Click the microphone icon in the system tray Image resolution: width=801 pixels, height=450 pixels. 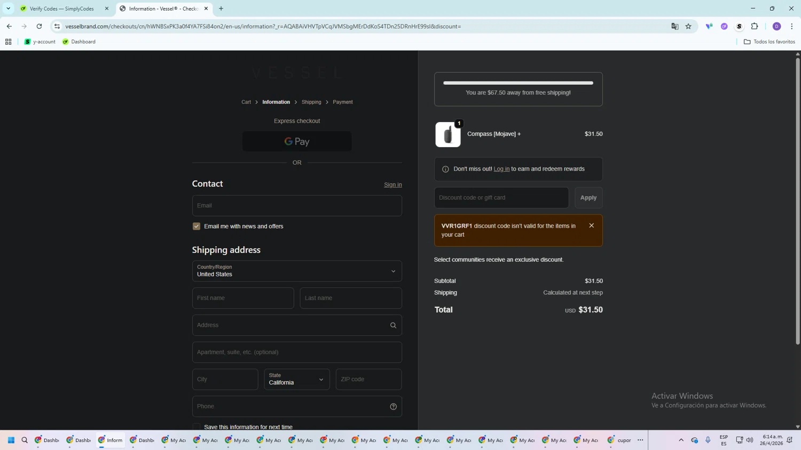(x=708, y=440)
